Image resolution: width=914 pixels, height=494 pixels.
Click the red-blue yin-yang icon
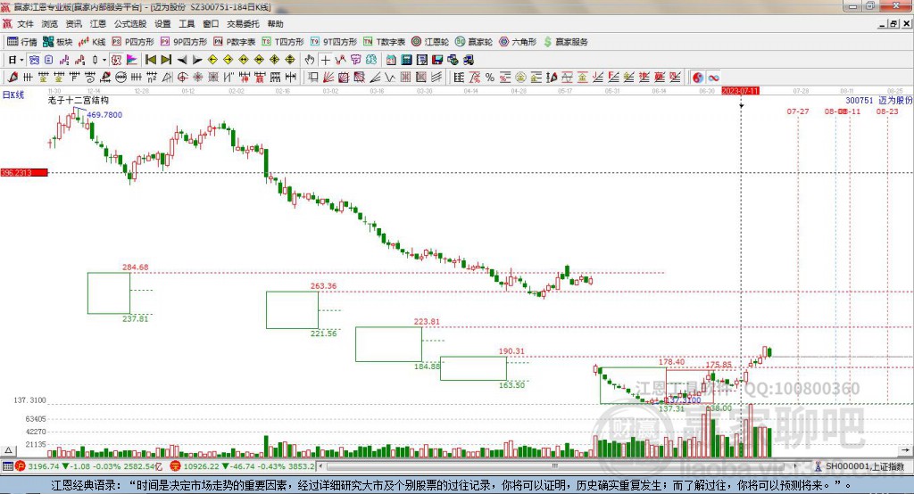pos(698,78)
